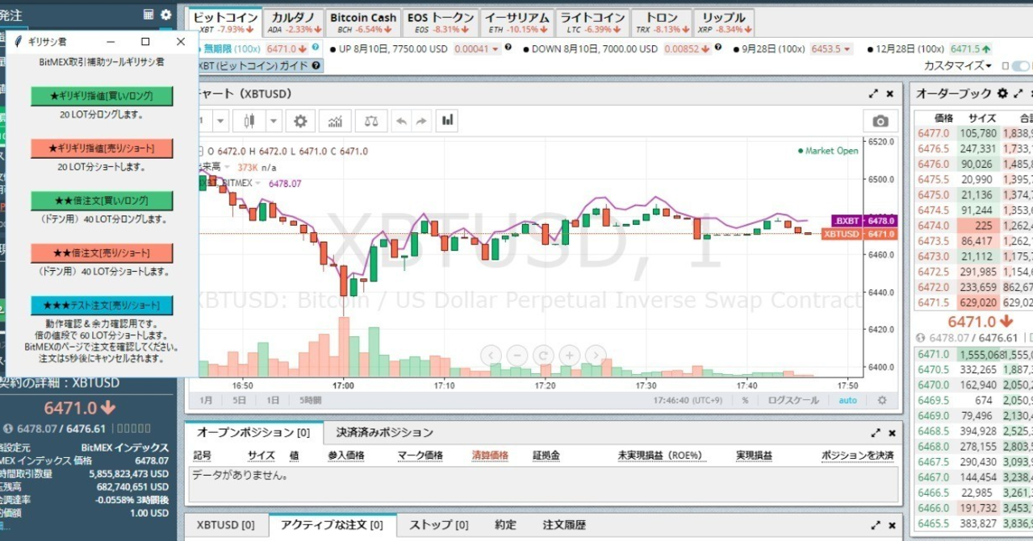Viewport: 1033px width, 541px height.
Task: Undo the last chart action
Action: pos(401,121)
